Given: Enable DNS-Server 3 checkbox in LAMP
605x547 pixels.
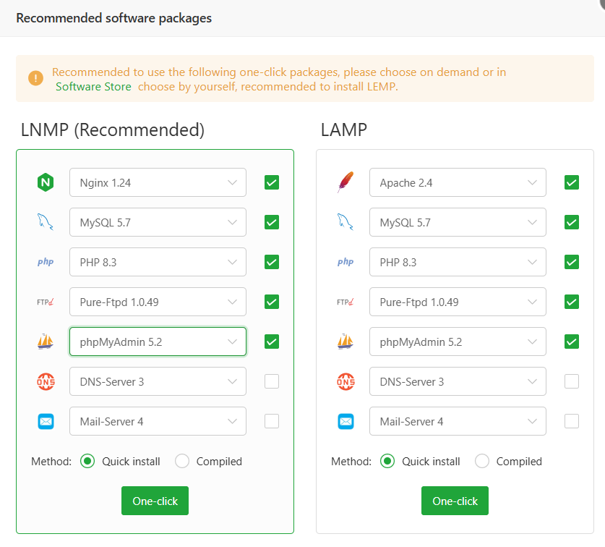Looking at the screenshot, I should point(572,381).
